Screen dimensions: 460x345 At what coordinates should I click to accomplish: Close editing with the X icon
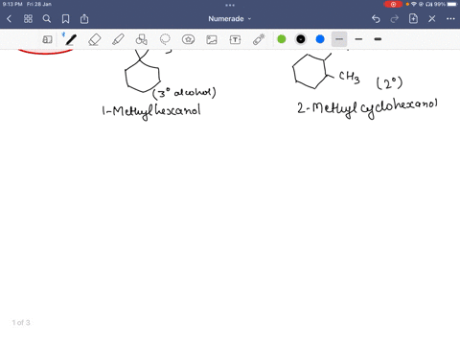(x=432, y=19)
